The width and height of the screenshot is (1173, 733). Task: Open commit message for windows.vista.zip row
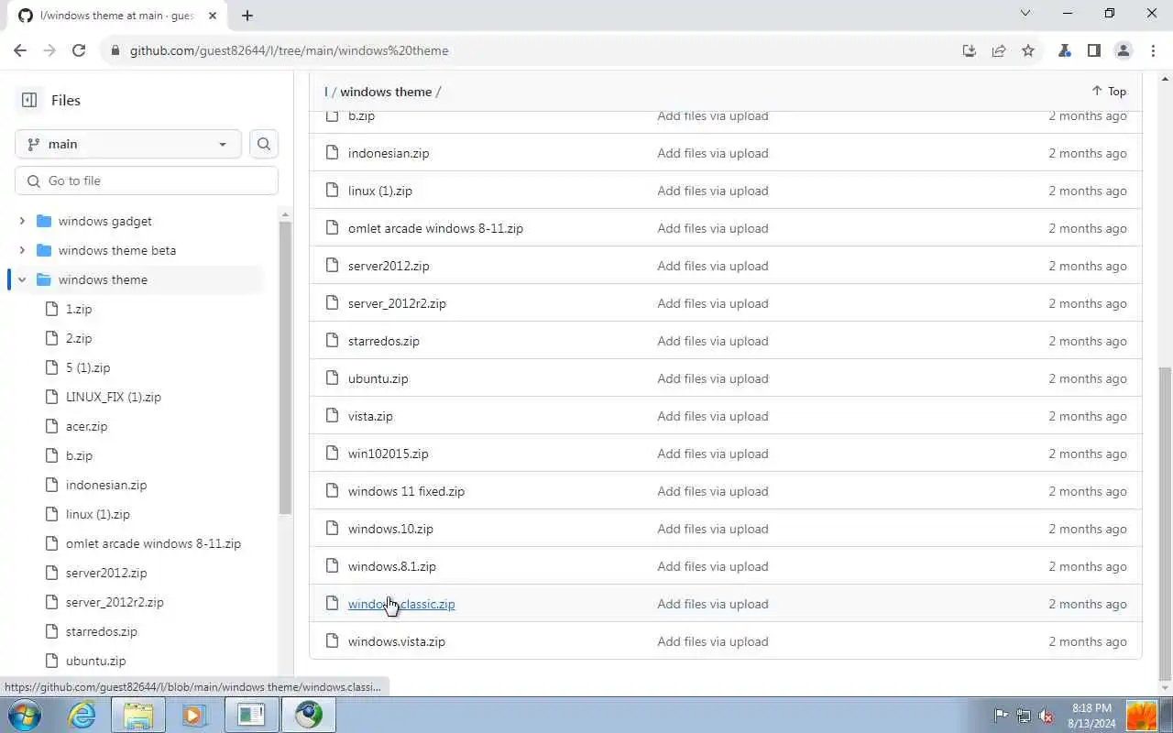[x=713, y=641]
